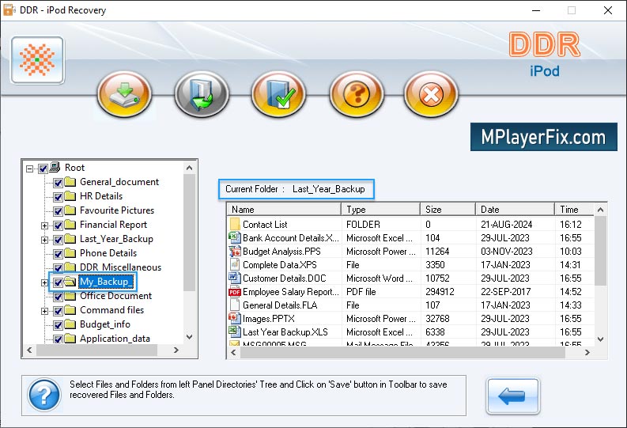This screenshot has width=627, height=428.
Task: Click the Excel icon of Bank Account Details
Action: click(x=234, y=238)
